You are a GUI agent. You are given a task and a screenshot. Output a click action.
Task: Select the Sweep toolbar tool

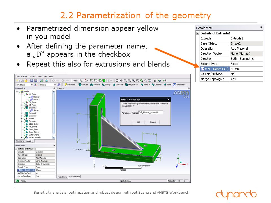[106, 85]
